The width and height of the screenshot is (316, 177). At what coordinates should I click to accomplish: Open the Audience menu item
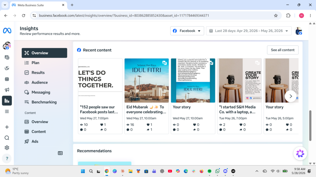(x=44, y=82)
